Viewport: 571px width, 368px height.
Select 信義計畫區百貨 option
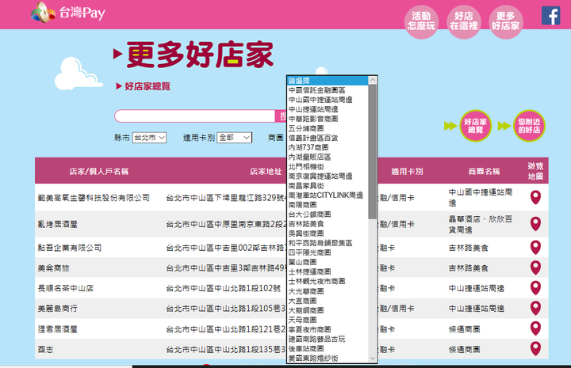(328, 138)
